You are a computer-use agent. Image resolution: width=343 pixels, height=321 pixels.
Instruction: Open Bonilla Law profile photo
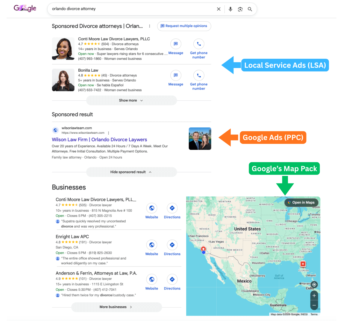pyautogui.click(x=63, y=80)
